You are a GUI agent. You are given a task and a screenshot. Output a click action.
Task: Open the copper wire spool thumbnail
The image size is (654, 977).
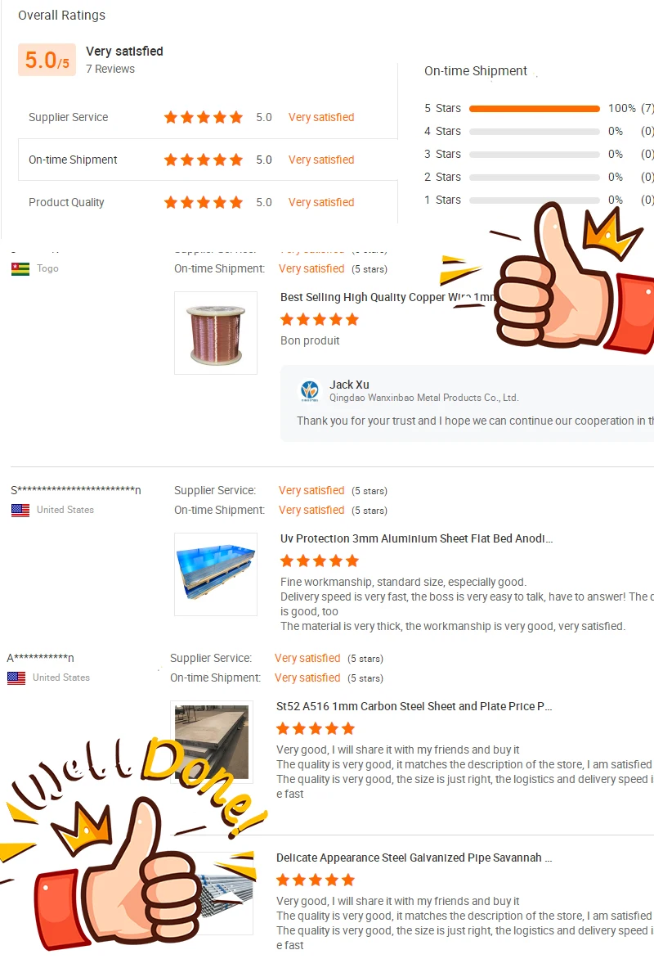point(216,333)
